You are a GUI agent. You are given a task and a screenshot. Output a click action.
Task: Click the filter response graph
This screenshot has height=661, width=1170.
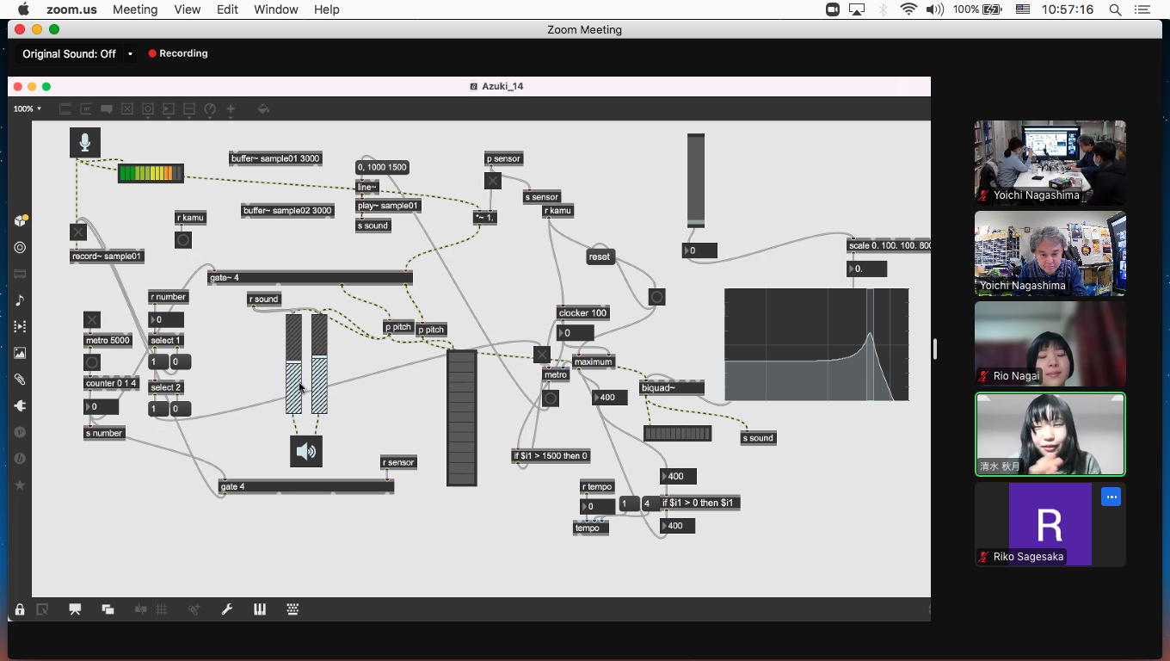[816, 344]
